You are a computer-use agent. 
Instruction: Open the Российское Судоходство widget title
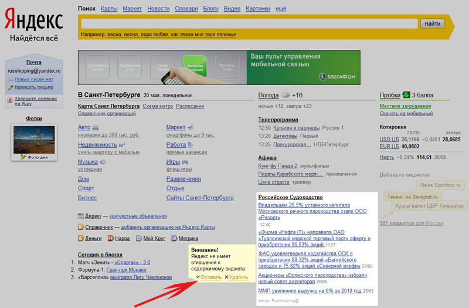[x=290, y=197]
